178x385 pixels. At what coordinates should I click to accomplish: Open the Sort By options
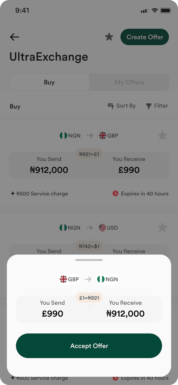point(122,106)
